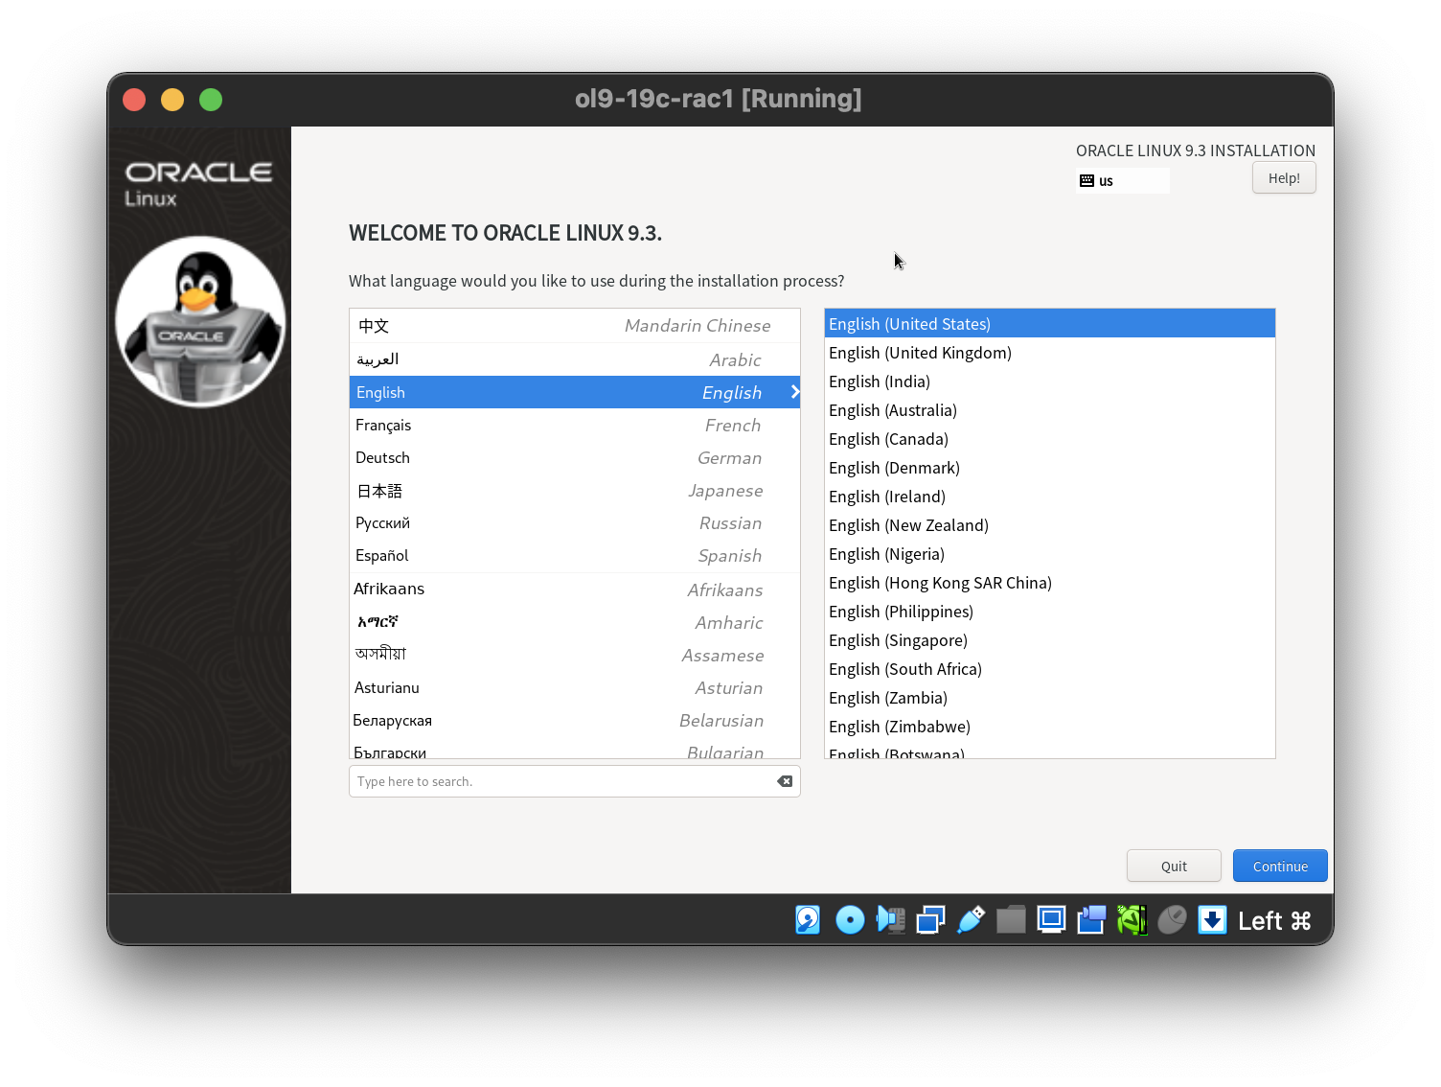This screenshot has height=1087, width=1441.
Task: Select the English language row
Action: pyautogui.click(x=575, y=392)
